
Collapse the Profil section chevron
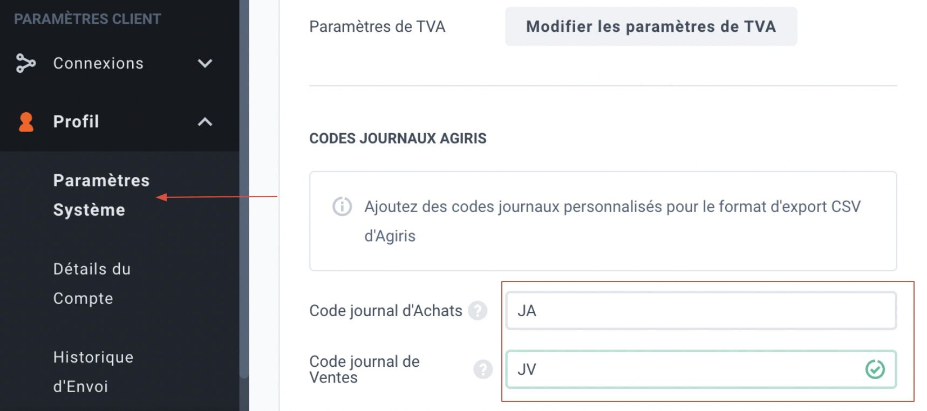pos(205,122)
